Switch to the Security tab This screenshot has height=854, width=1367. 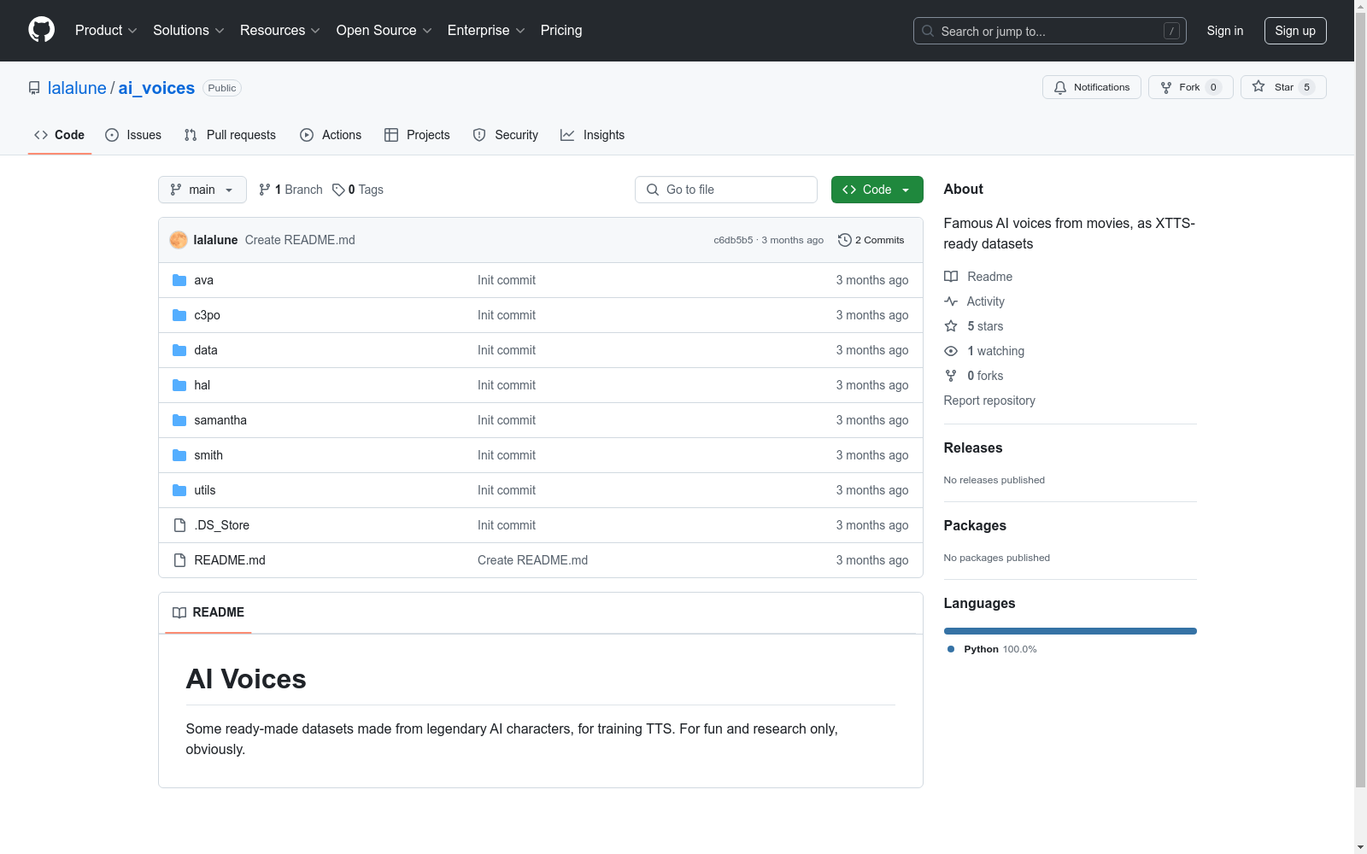(x=506, y=135)
